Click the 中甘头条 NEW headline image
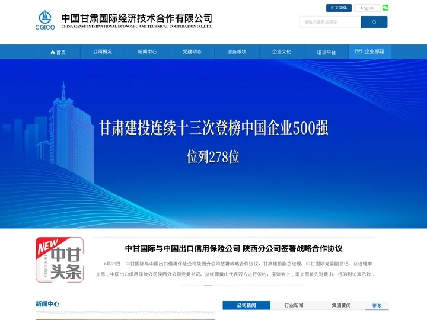Viewport: 427px width, 320px height. (x=60, y=260)
